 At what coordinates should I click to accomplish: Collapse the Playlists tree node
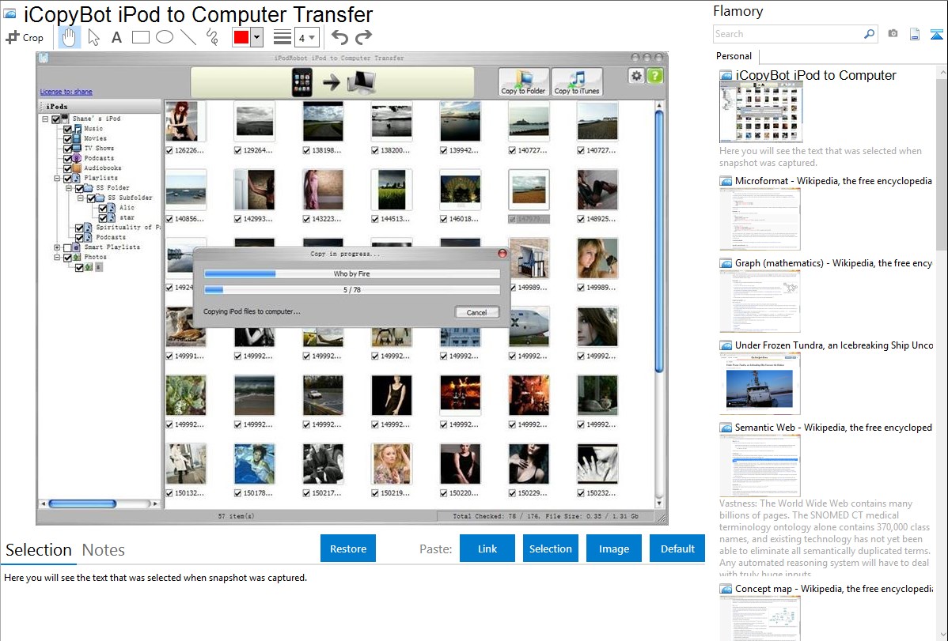58,178
